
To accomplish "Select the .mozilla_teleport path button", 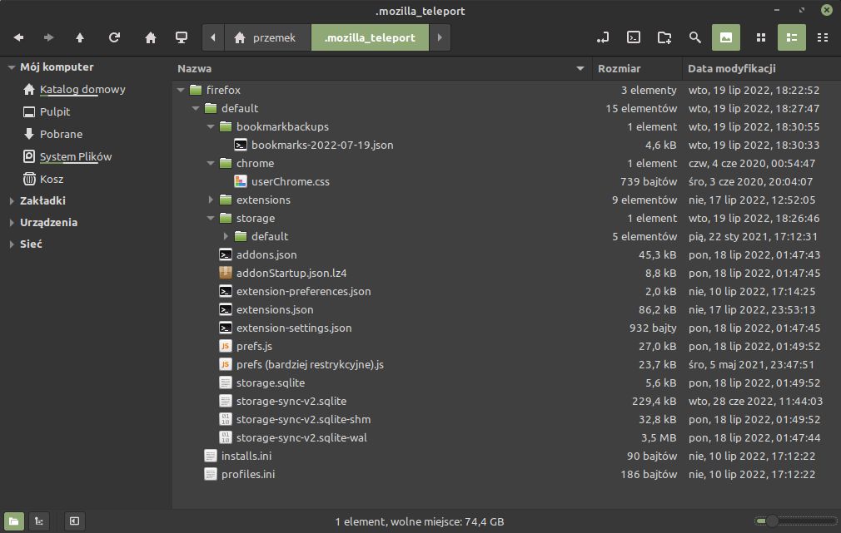I will (x=370, y=37).
